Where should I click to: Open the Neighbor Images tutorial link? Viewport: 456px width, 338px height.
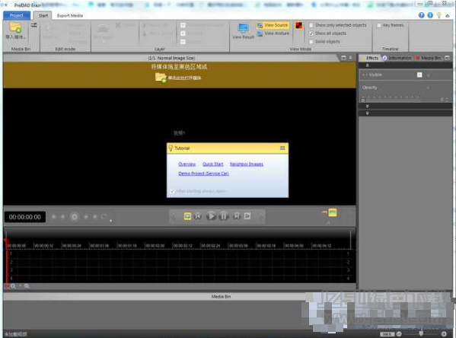[247, 164]
